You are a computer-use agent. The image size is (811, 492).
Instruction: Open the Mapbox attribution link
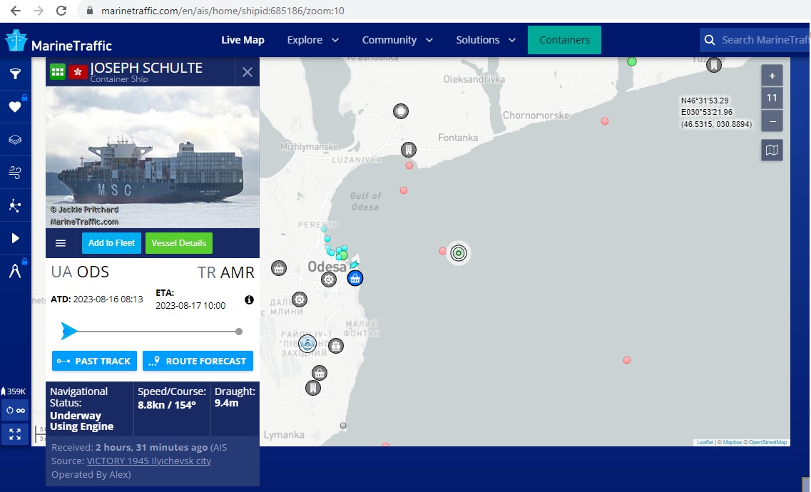(x=733, y=442)
